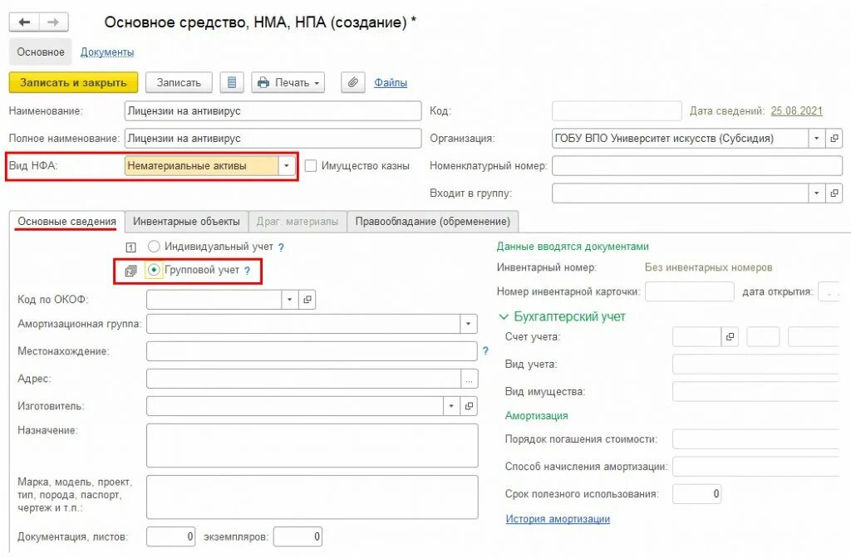Switch to the Правообладание (обременение) tab
851x558 pixels.
coord(432,221)
